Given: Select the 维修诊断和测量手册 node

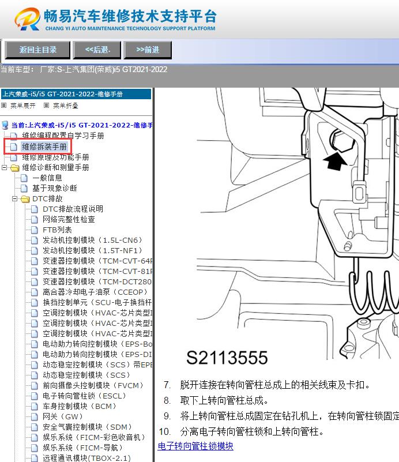Looking at the screenshot, I should pos(55,168).
